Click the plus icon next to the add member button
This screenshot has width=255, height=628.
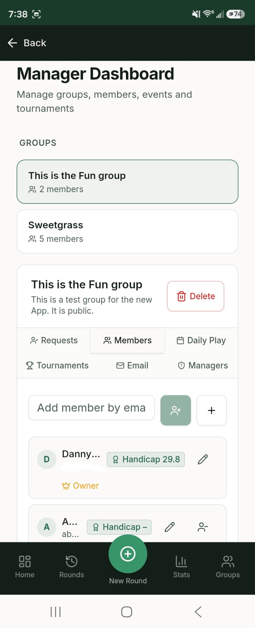tap(211, 410)
